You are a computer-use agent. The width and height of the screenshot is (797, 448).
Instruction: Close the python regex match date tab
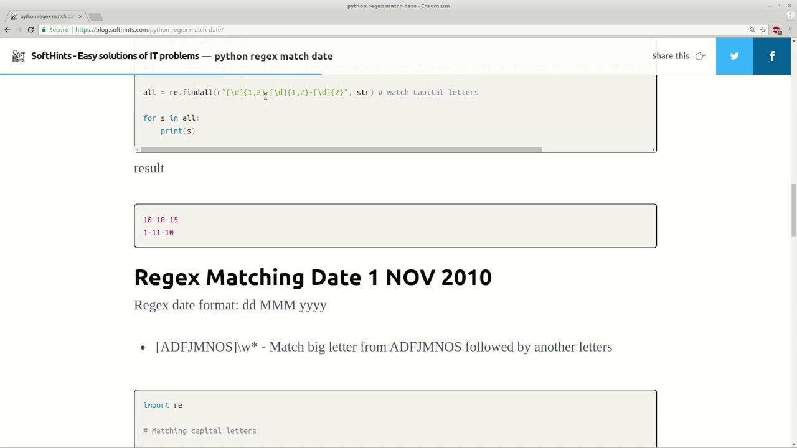point(80,16)
